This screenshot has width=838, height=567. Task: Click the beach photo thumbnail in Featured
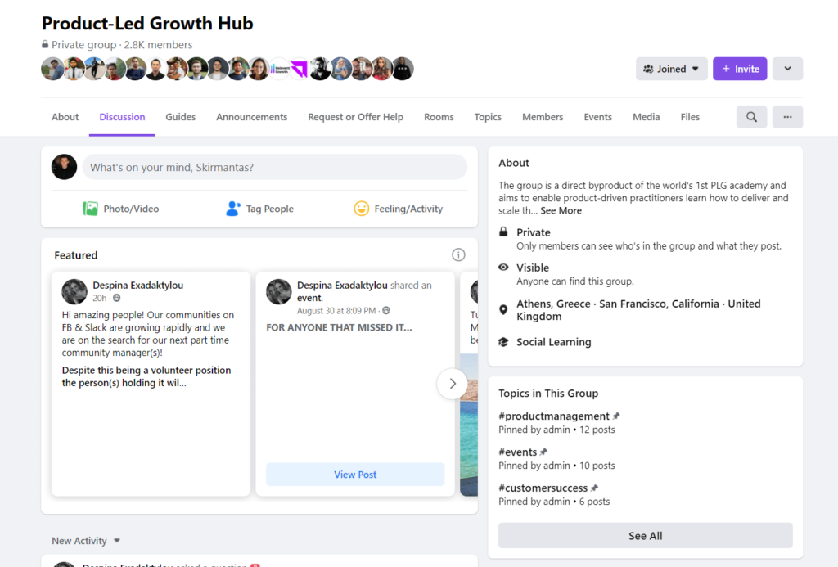(469, 425)
